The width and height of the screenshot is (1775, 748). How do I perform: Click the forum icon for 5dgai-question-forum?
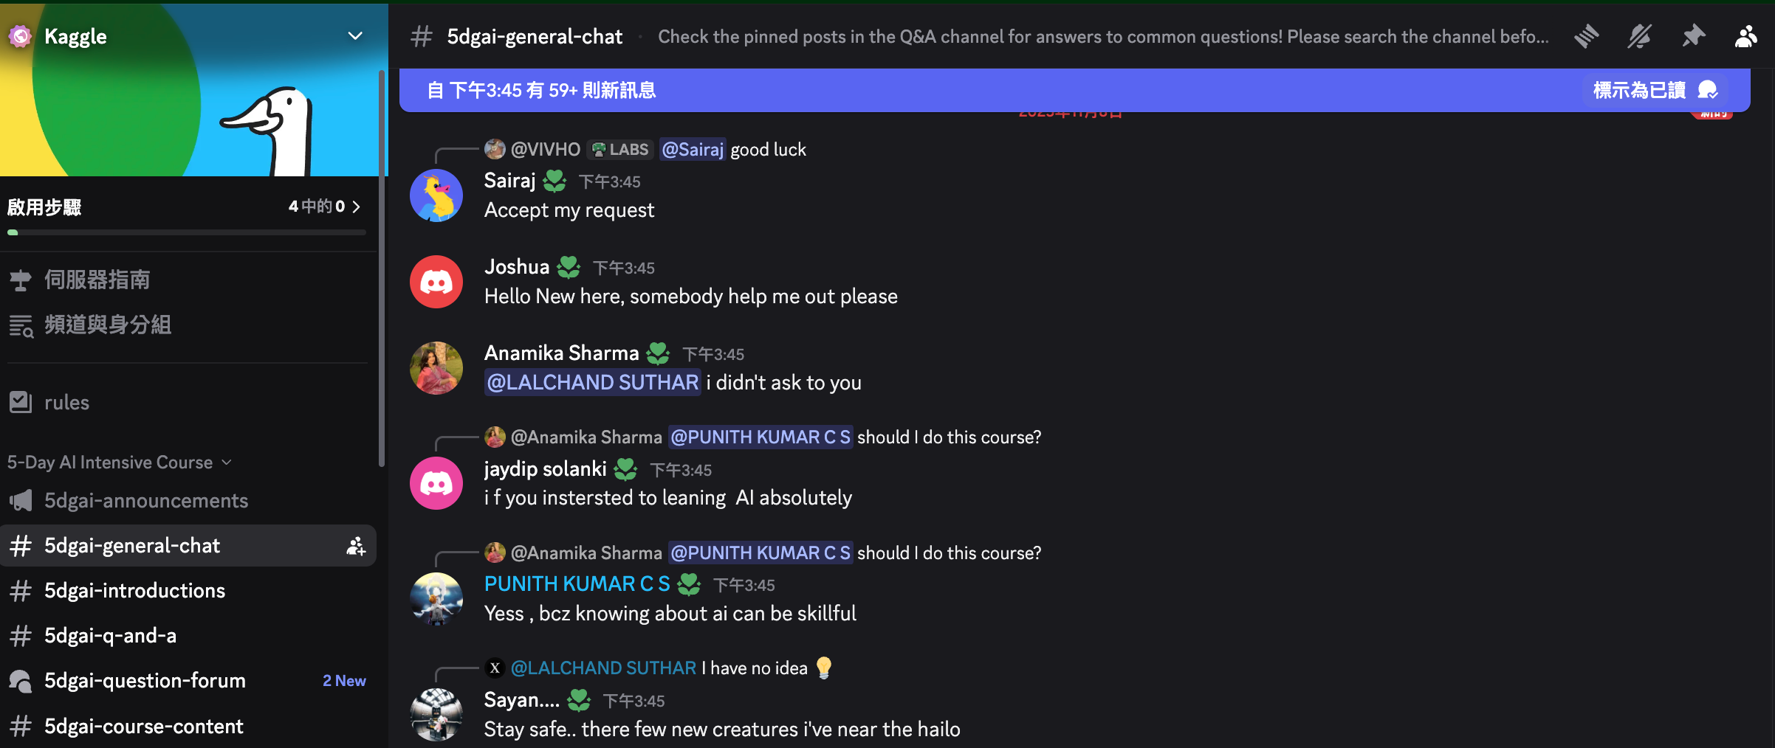click(21, 681)
